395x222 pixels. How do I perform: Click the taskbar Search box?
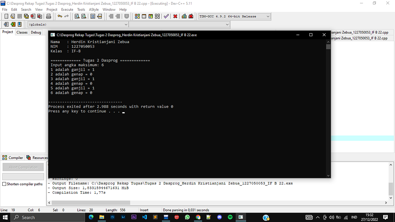(x=48, y=217)
